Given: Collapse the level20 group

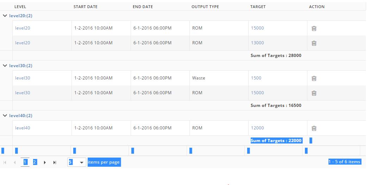Looking at the screenshot, I should (x=5, y=16).
